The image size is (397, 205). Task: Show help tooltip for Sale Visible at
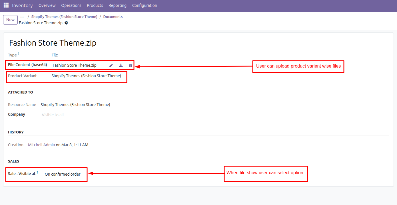(x=37, y=172)
